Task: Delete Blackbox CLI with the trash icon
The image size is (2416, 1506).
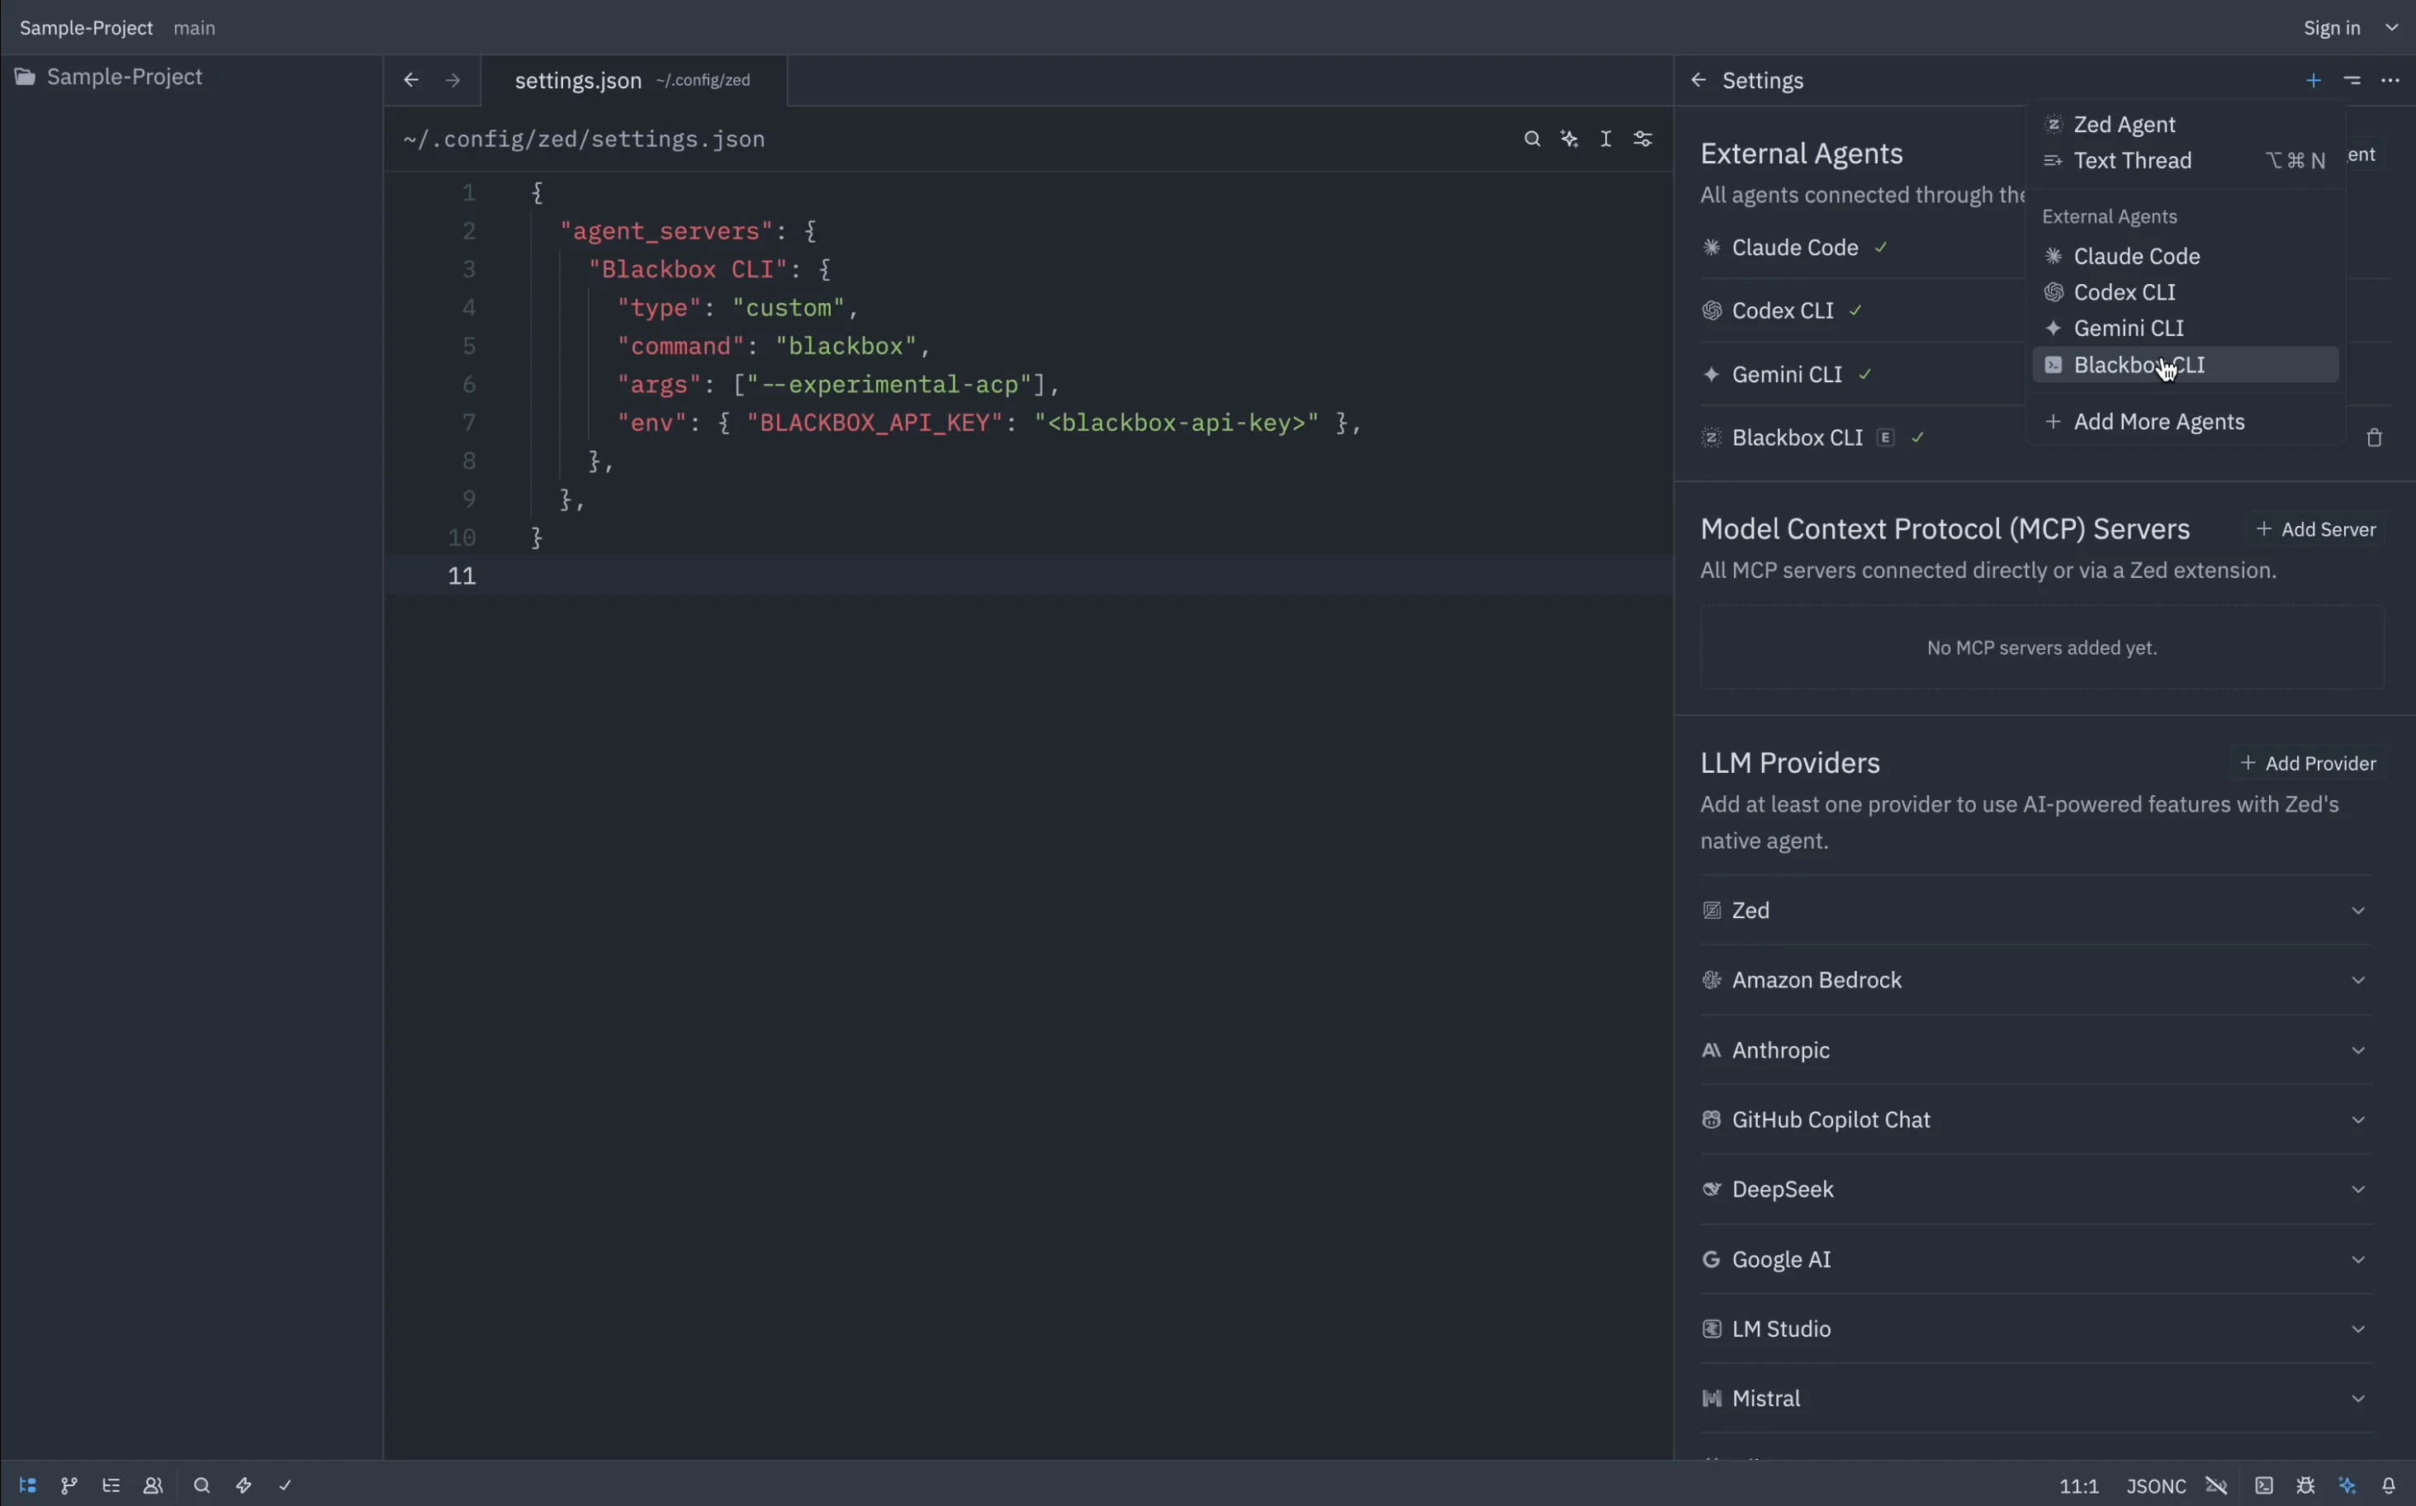Action: click(x=2376, y=438)
